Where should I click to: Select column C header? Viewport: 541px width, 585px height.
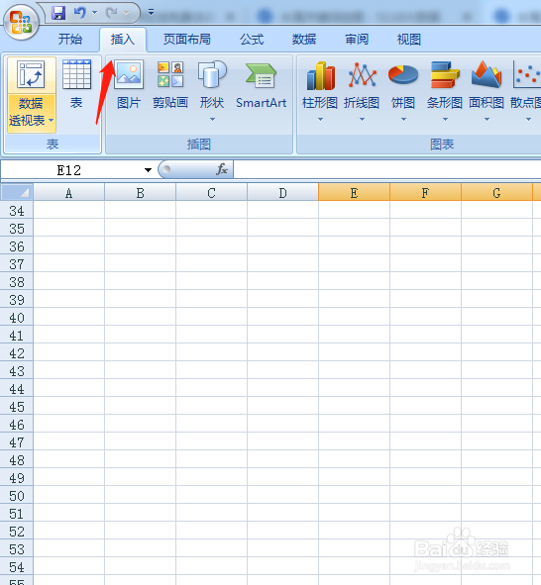(211, 192)
